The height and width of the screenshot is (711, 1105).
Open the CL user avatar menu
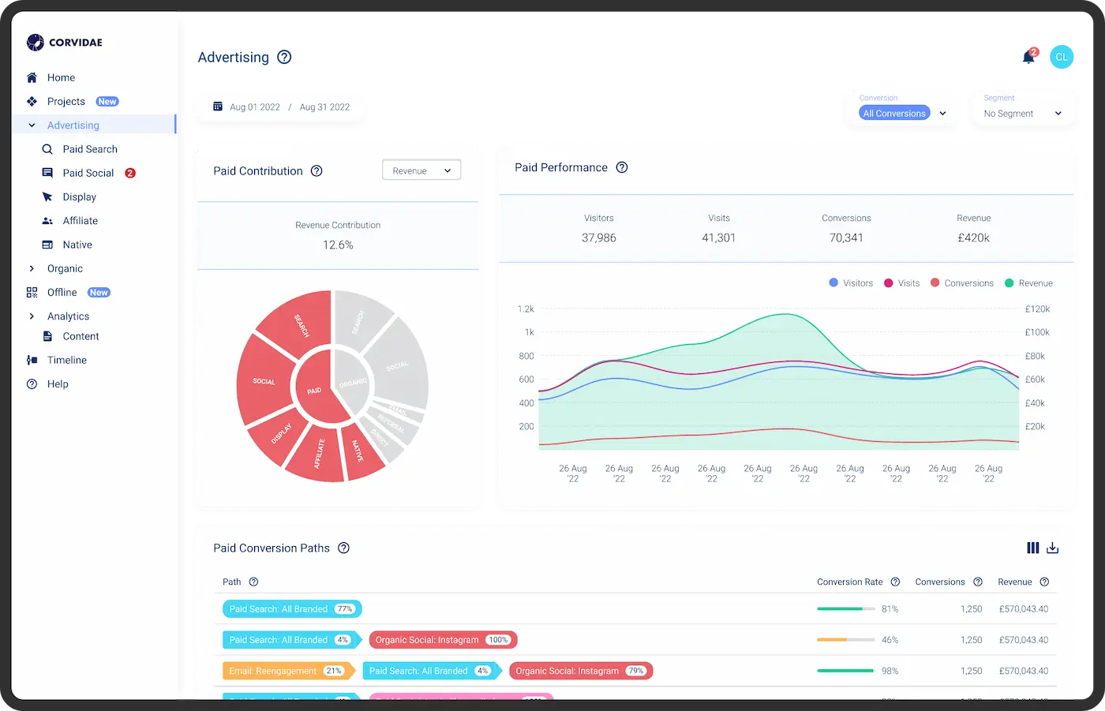pos(1062,57)
